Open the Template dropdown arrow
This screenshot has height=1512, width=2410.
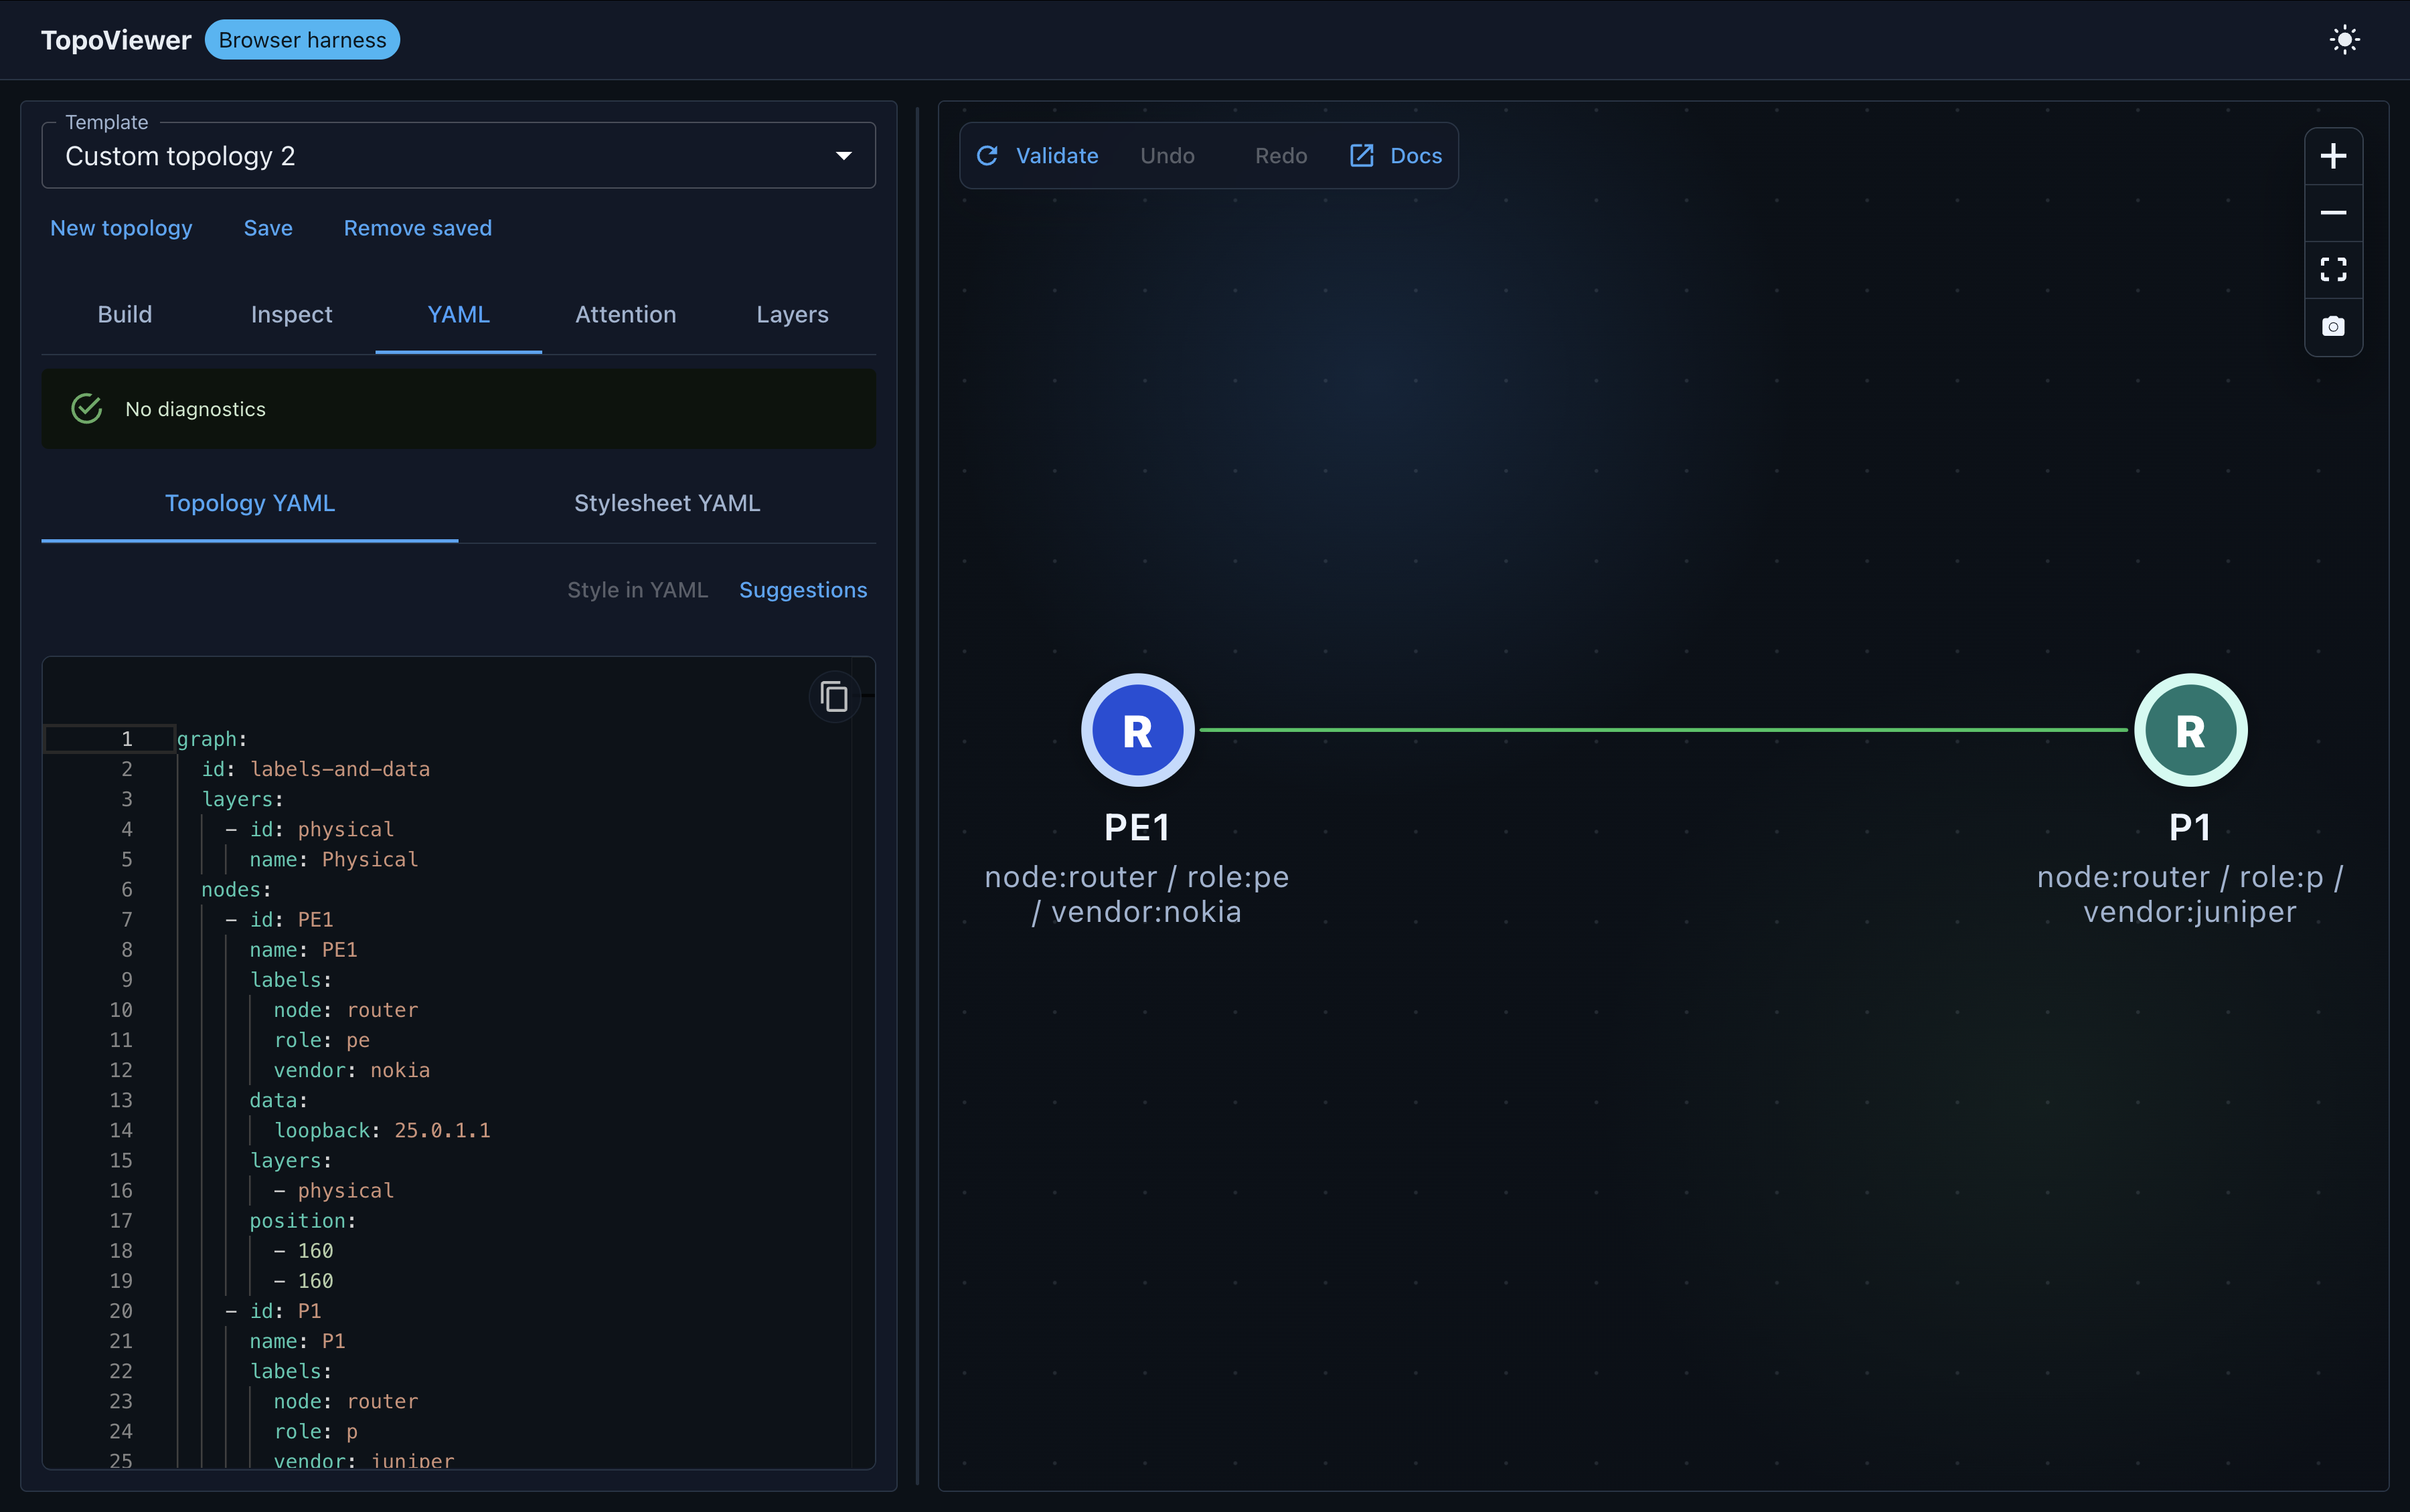pos(843,156)
